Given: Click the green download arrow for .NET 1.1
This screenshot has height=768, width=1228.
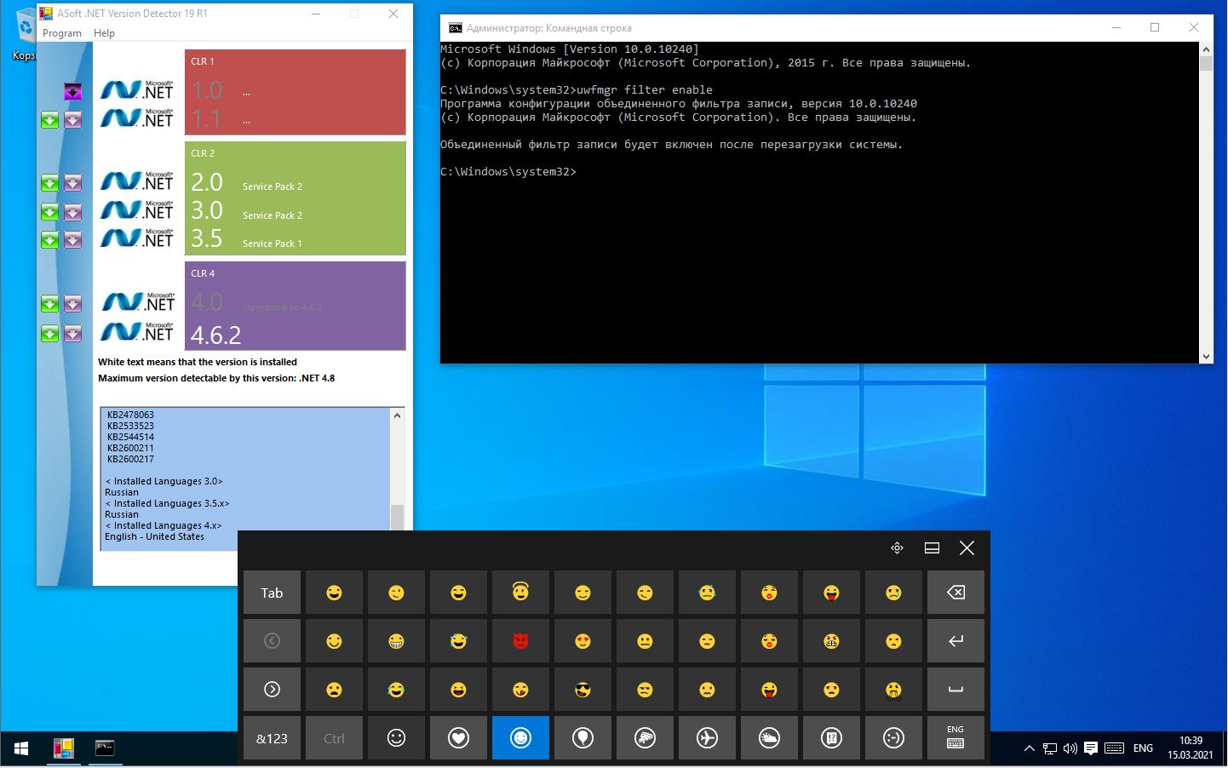Looking at the screenshot, I should click(49, 120).
